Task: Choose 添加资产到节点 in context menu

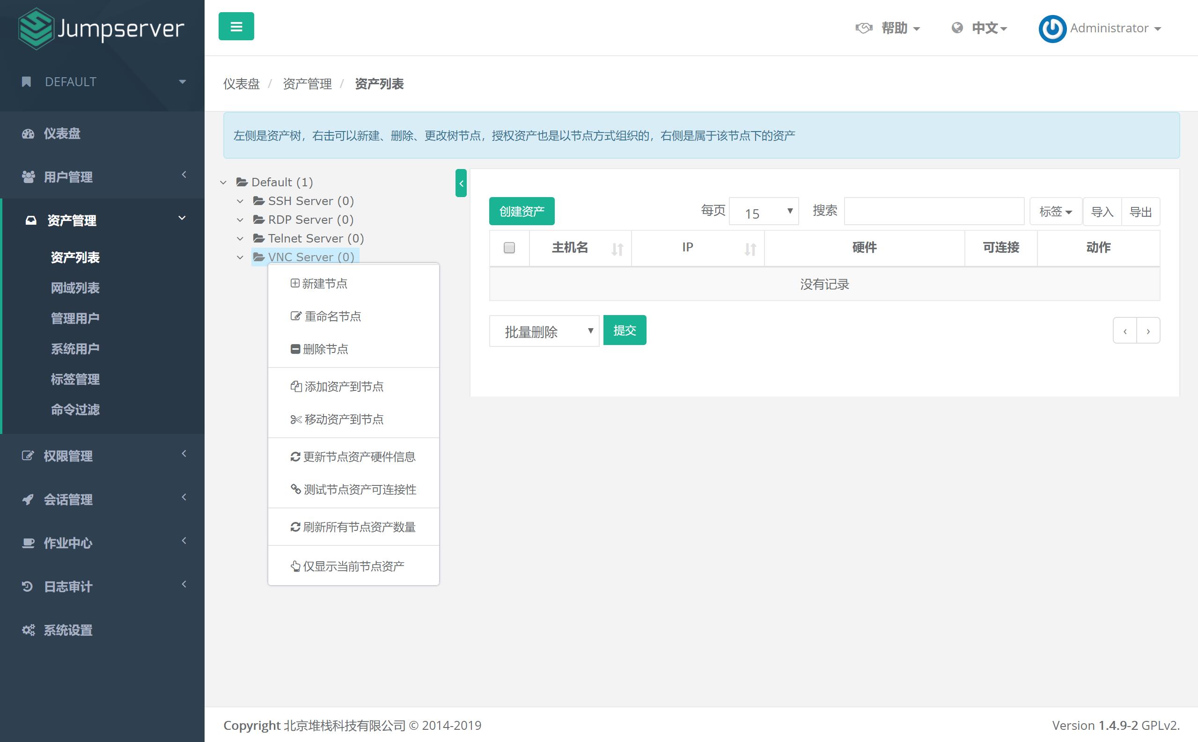Action: [353, 387]
